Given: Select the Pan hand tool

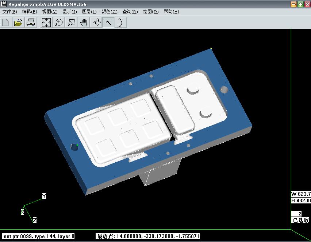Looking at the screenshot, I should pos(84,22).
